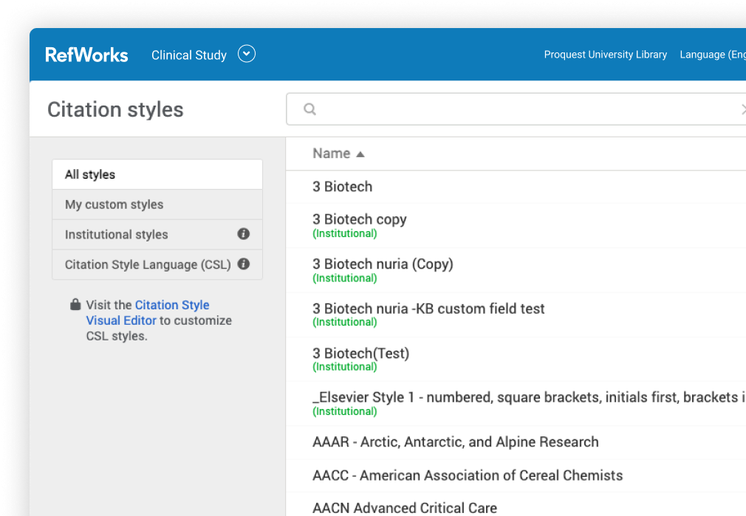Select the 3 Biotech copy style
This screenshot has height=516, width=746.
[516, 225]
